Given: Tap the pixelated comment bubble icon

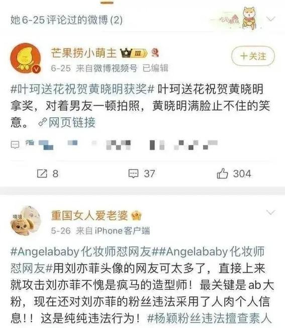Looking at the screenshot, I should 15,144.
